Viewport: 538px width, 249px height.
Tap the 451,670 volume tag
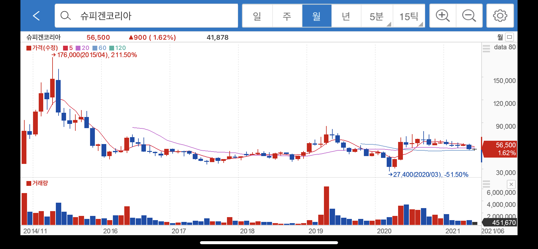(500, 223)
